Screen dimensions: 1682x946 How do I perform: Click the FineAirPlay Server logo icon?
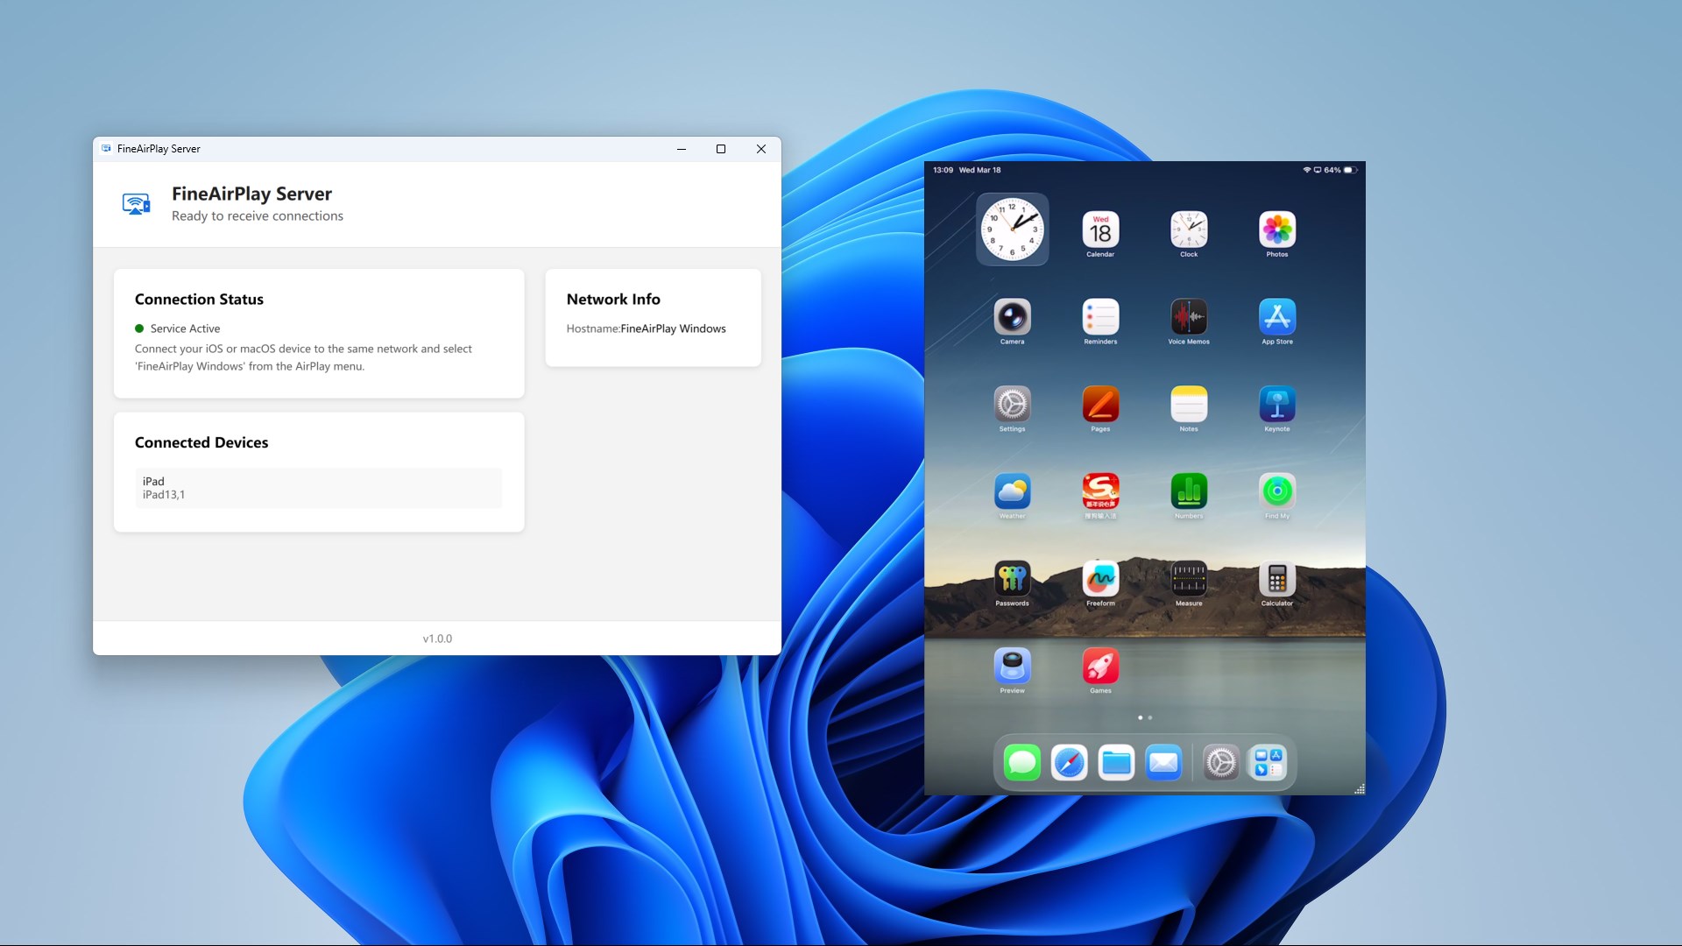coord(136,204)
